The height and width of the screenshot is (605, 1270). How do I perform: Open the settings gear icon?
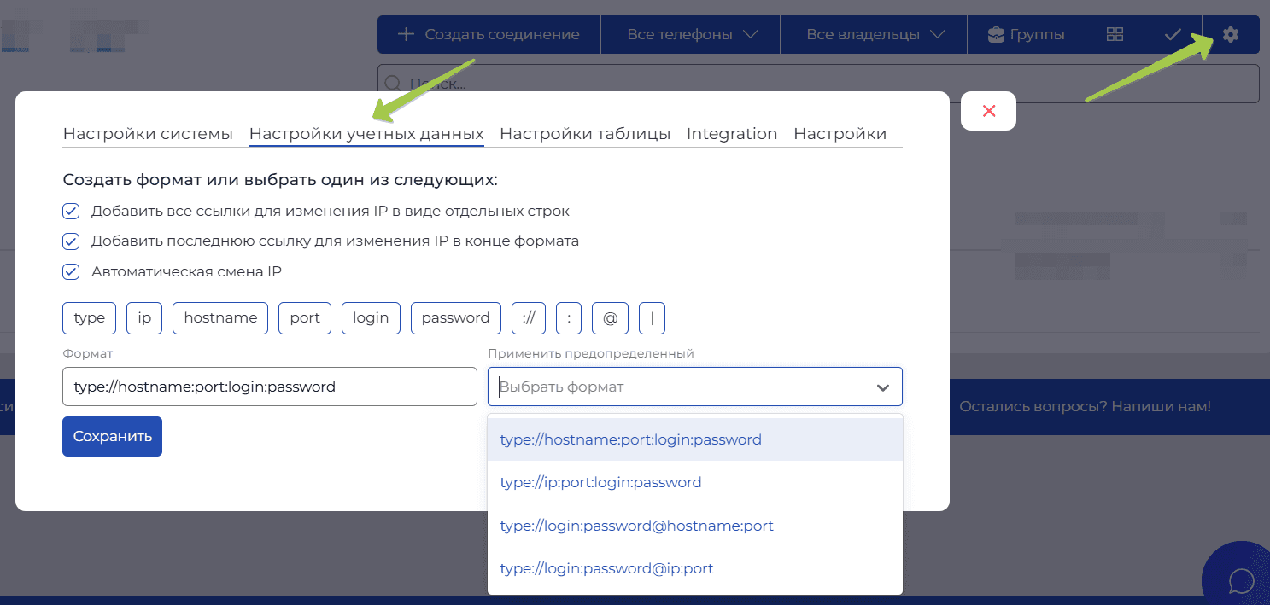coord(1230,35)
